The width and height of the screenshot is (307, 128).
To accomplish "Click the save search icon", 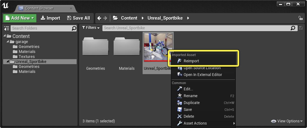I will point(301,28).
